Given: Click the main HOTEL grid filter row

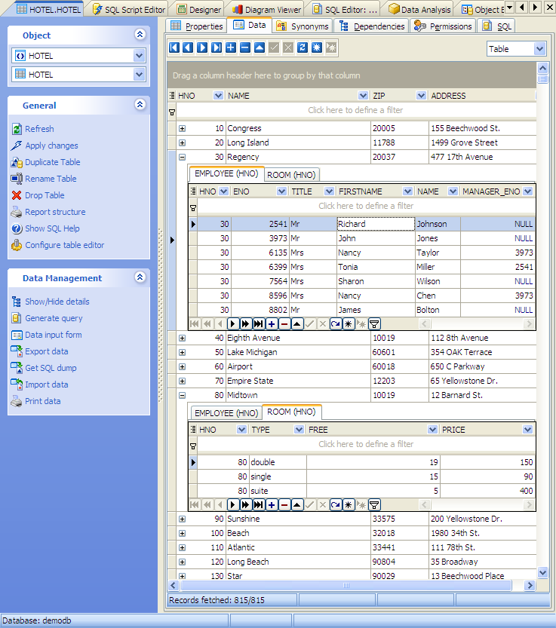Looking at the screenshot, I should [x=355, y=110].
